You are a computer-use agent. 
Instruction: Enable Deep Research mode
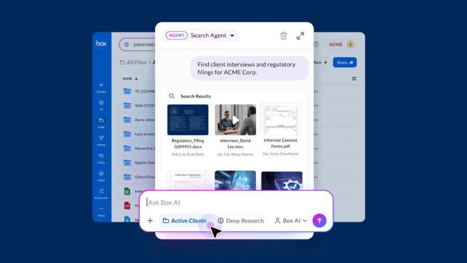241,220
